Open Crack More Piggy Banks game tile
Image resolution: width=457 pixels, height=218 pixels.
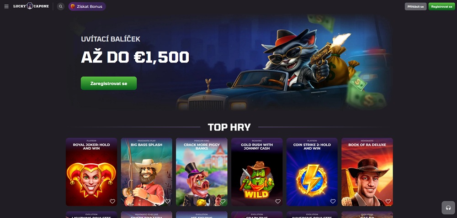coord(202,172)
